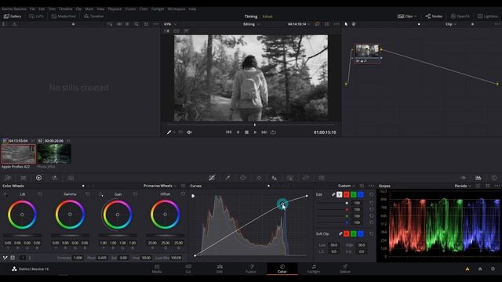Open the Color Match palette icon

click(x=23, y=178)
